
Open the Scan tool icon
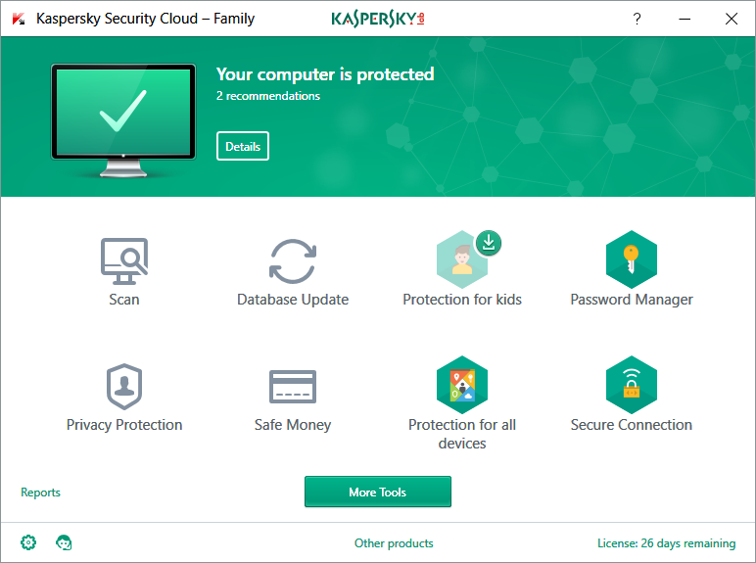[x=124, y=260]
